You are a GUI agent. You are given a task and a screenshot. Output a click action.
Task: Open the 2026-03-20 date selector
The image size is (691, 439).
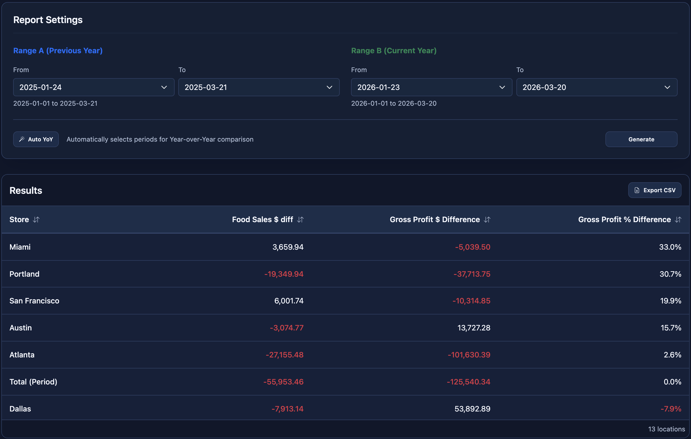(591, 87)
